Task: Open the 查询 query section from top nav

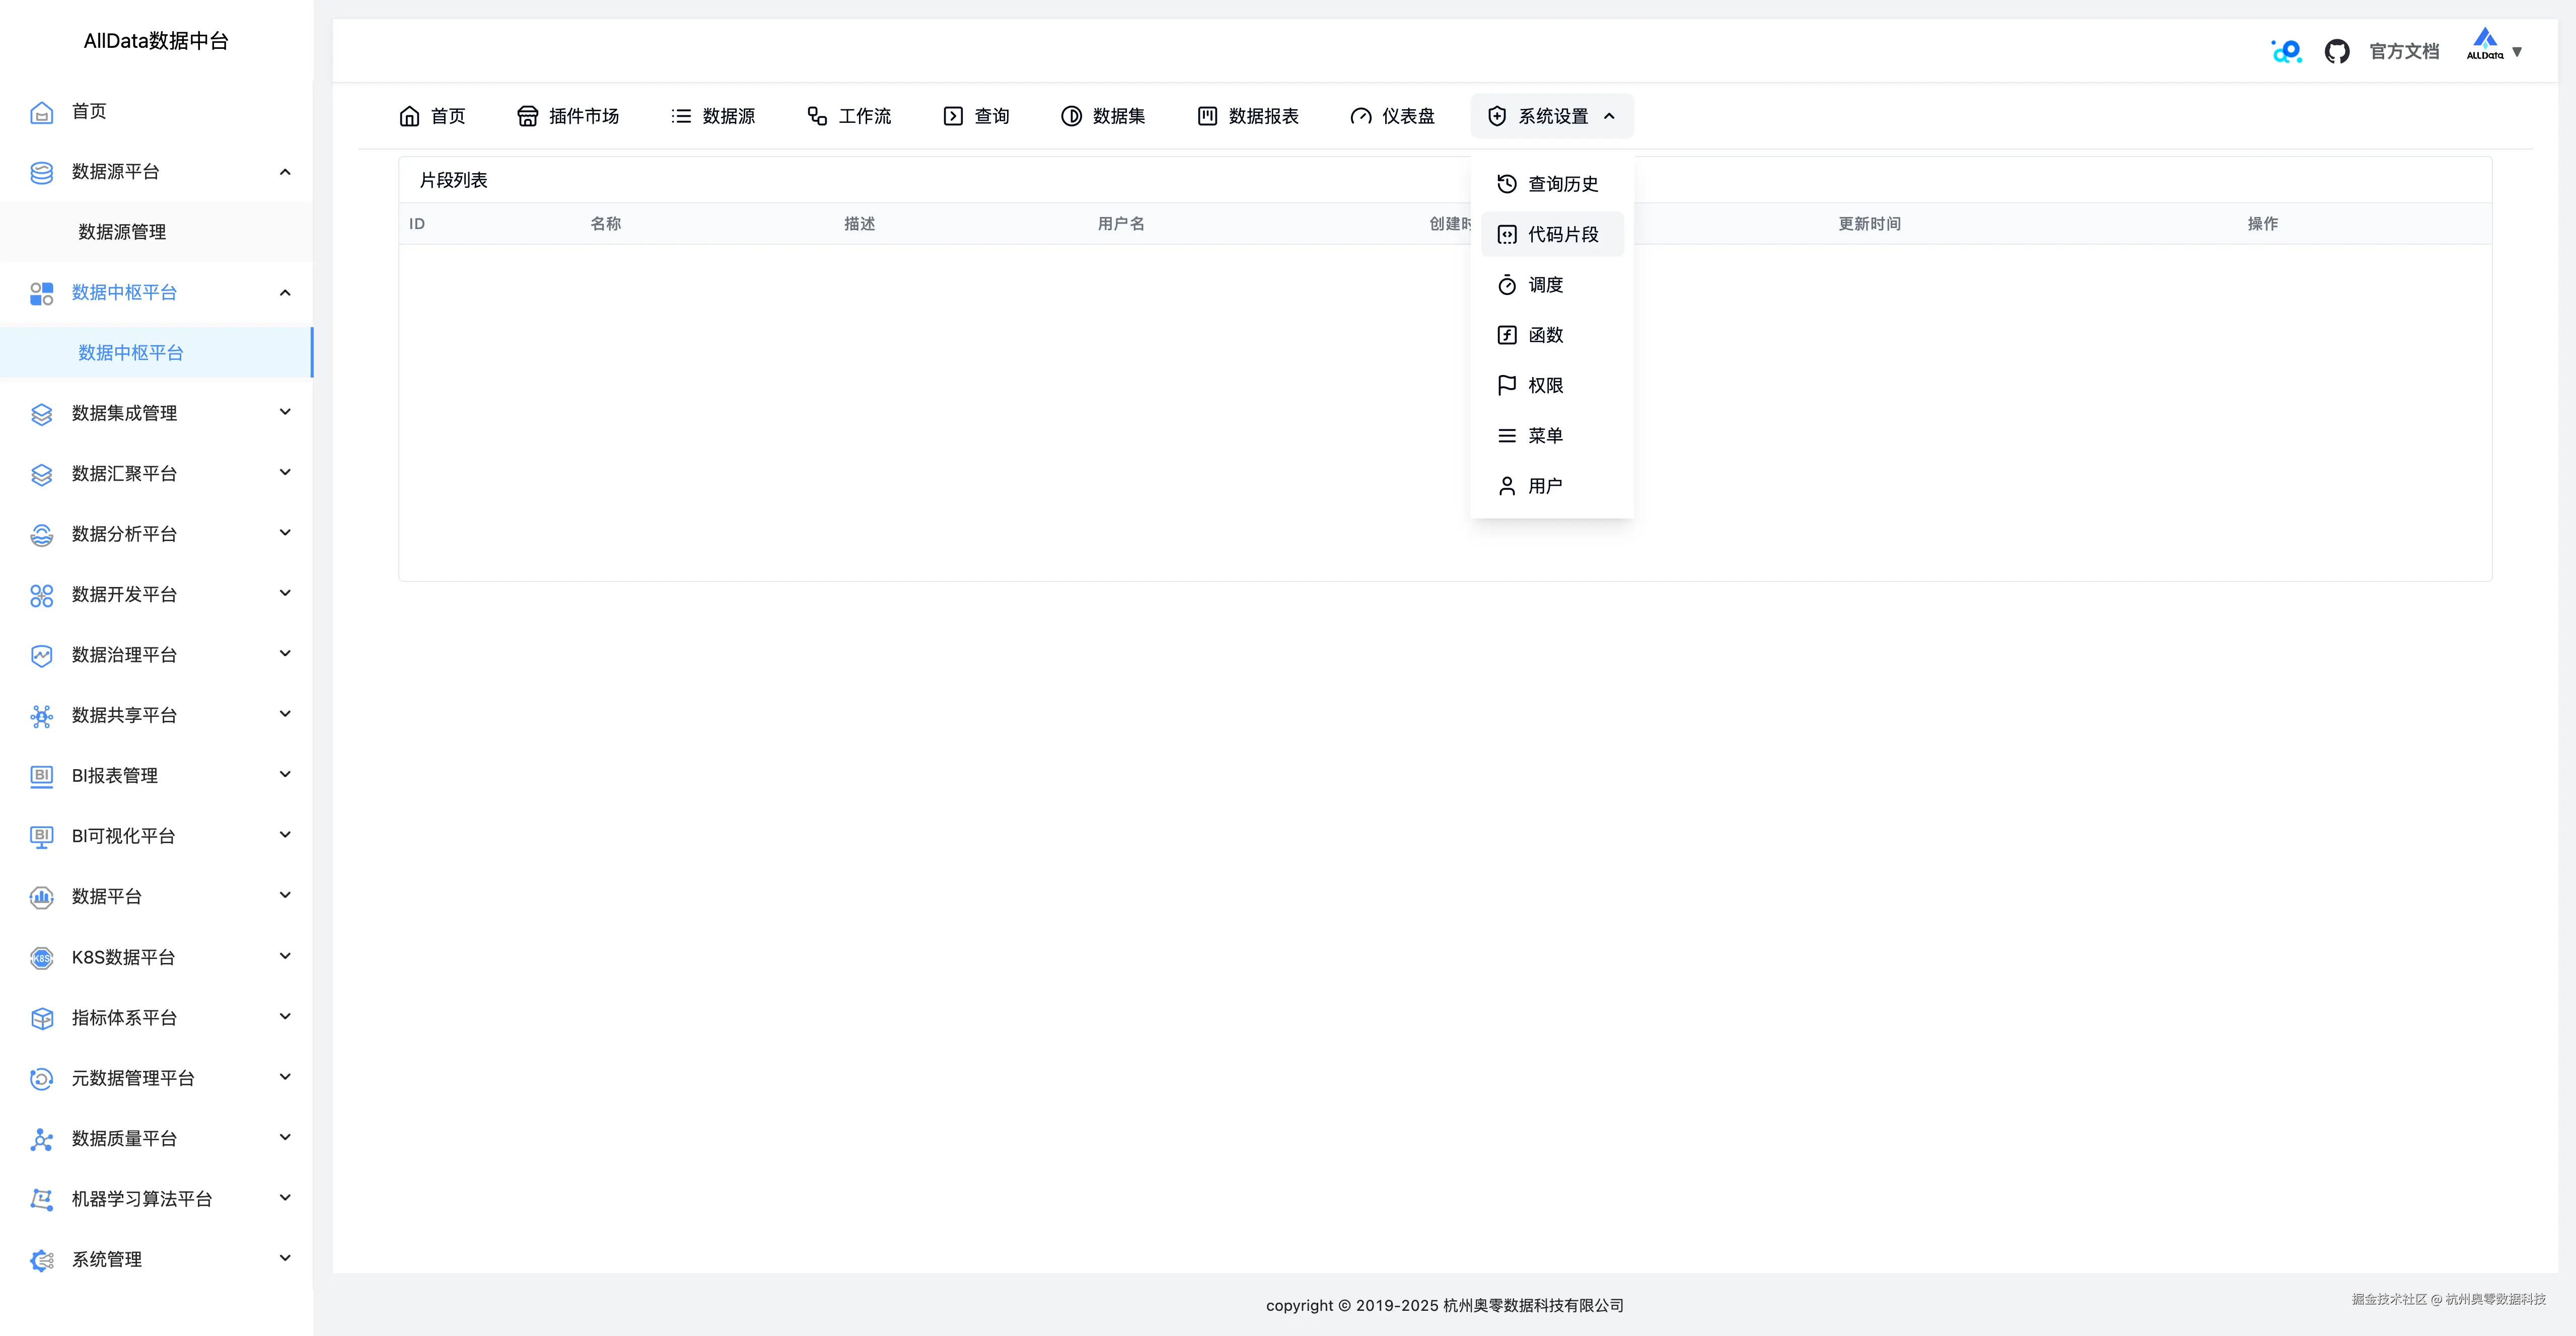Action: pos(975,116)
